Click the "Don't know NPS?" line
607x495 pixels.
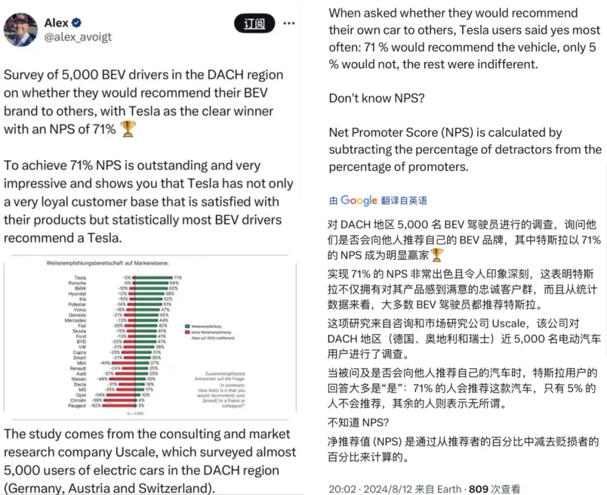(x=377, y=98)
